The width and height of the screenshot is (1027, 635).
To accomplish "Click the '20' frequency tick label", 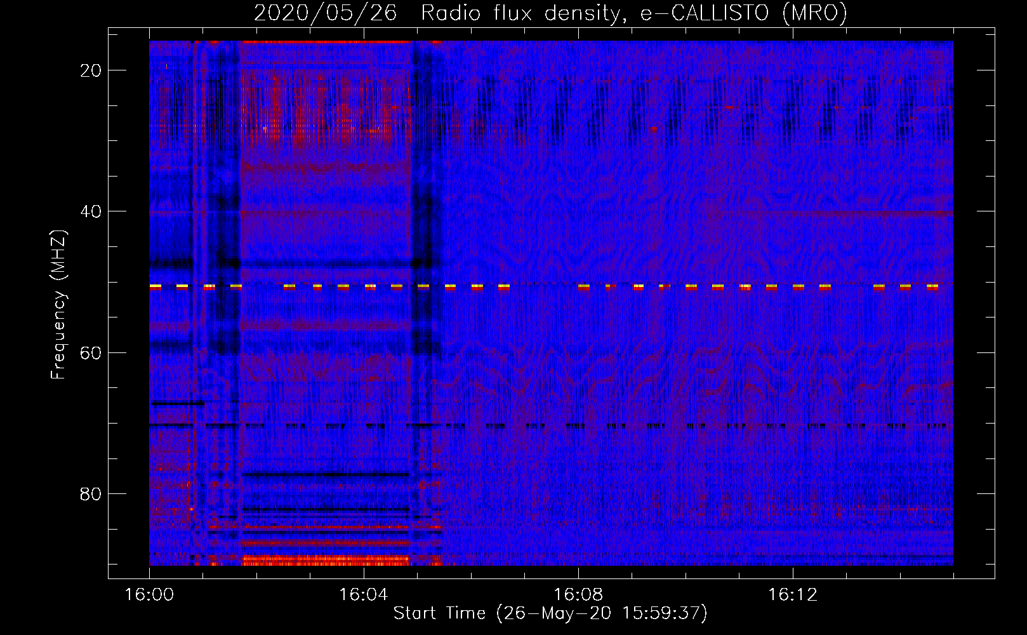I will point(91,70).
